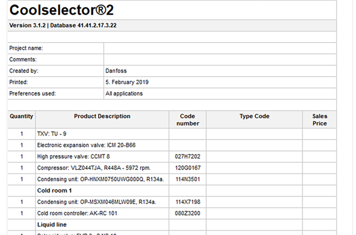Click the empty Comments value cell
The width and height of the screenshot is (356, 235).
click(219, 59)
